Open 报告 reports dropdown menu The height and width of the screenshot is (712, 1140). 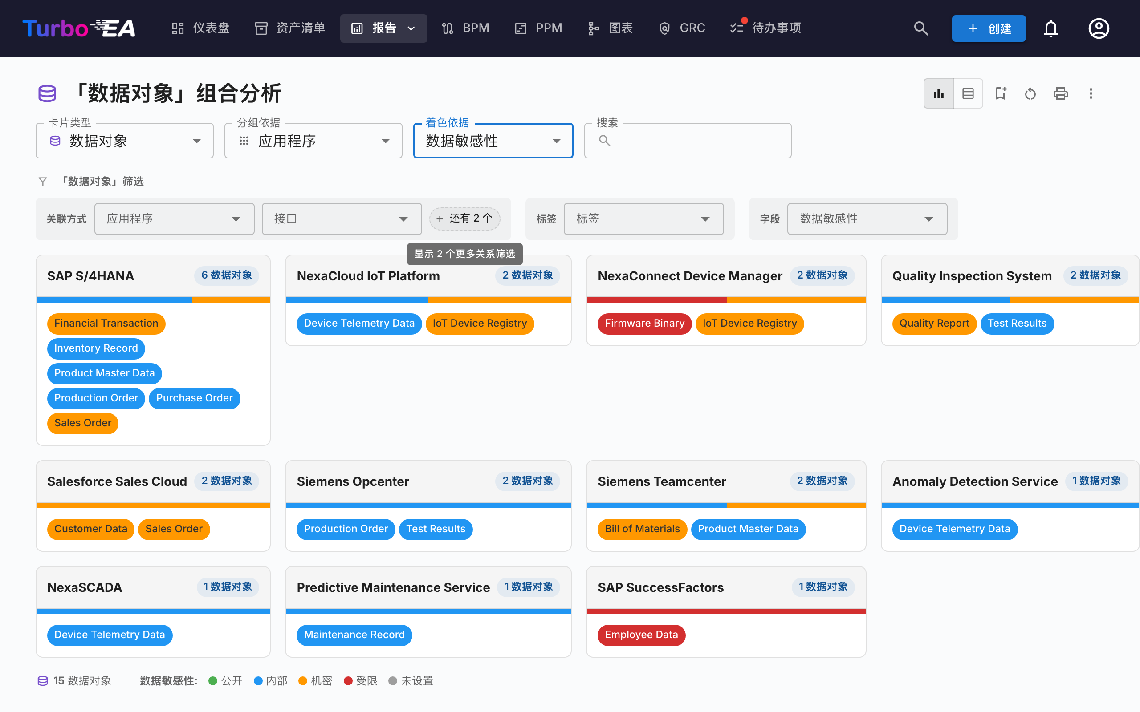tap(383, 28)
